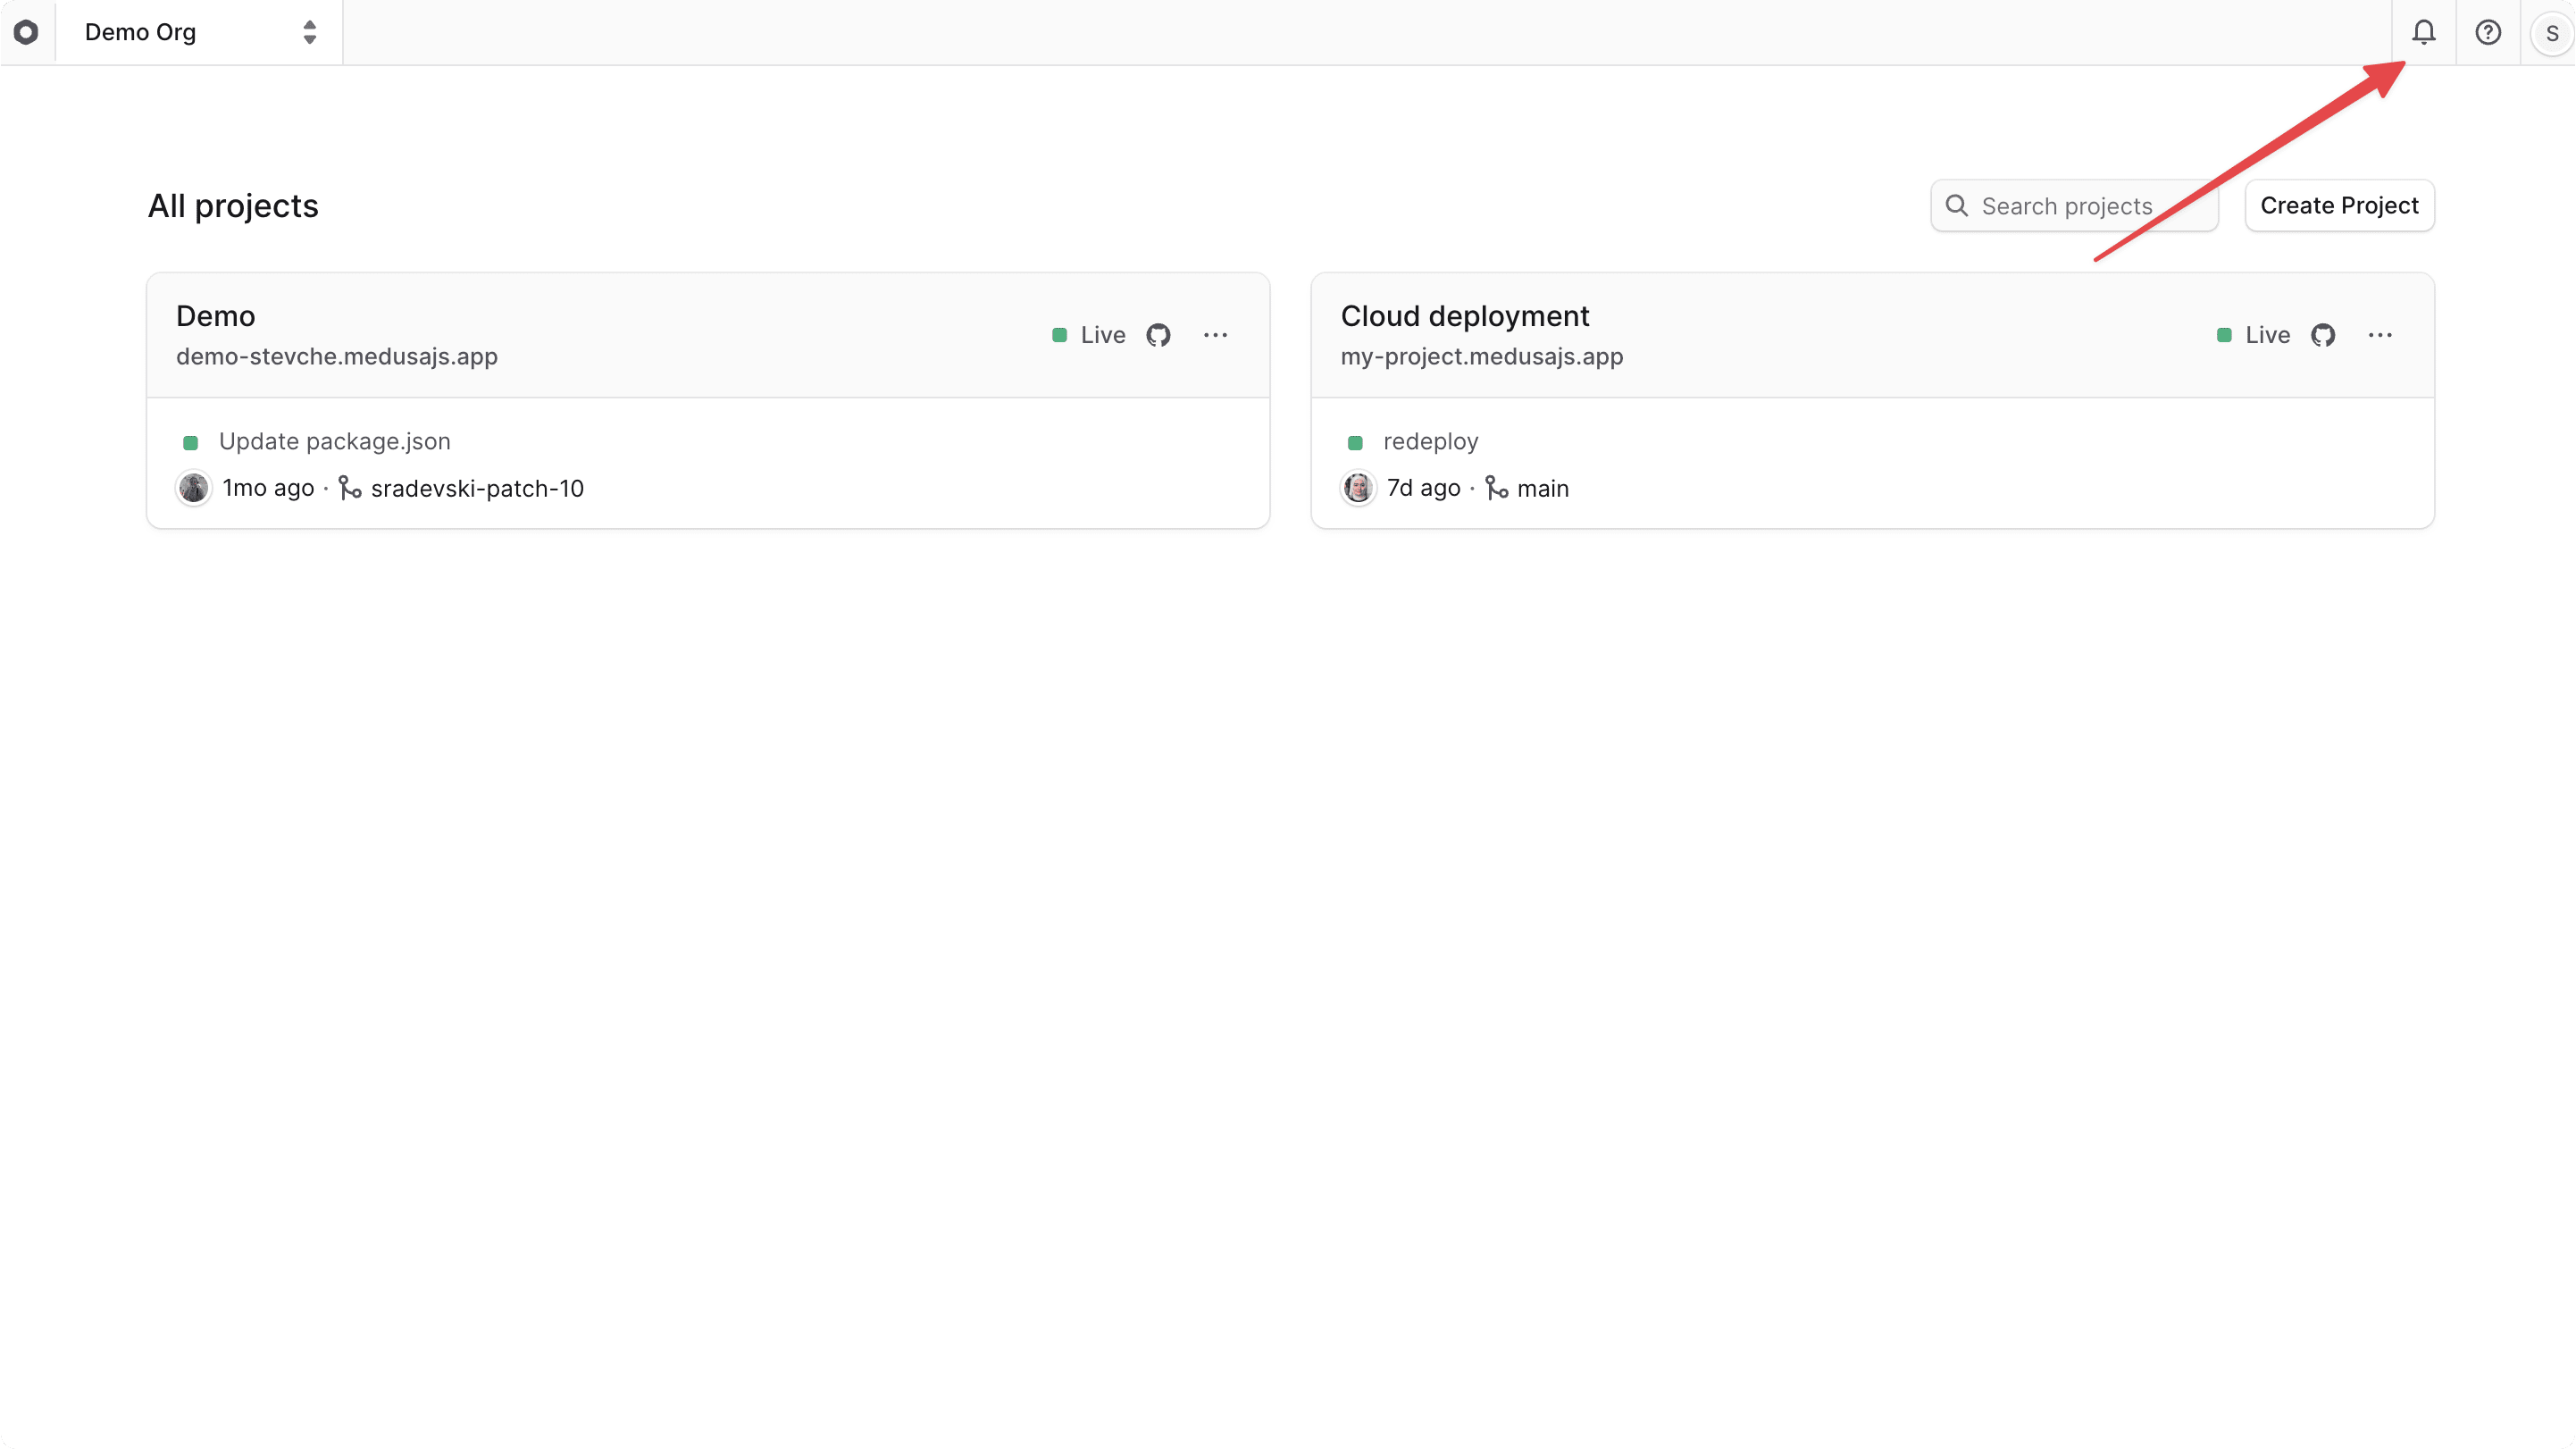Open the ellipsis menu on Demo project

click(x=1216, y=335)
